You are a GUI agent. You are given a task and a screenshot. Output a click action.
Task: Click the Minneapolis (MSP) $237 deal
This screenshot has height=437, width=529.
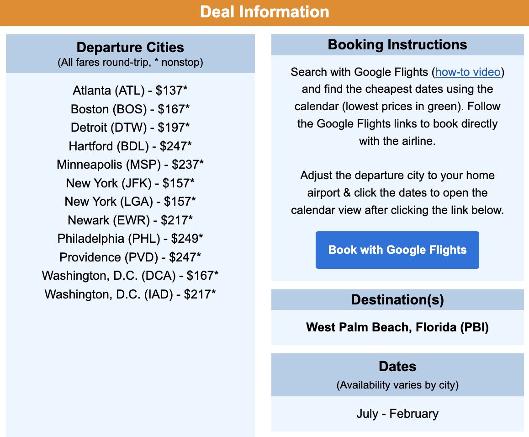click(131, 165)
